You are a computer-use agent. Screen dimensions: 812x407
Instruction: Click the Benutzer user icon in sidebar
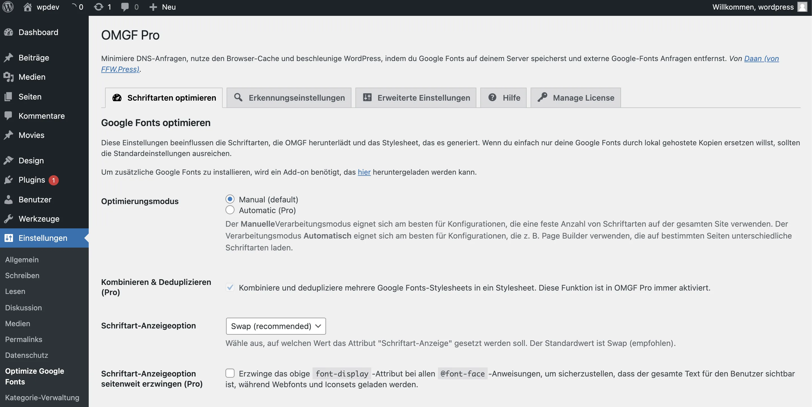(8, 200)
